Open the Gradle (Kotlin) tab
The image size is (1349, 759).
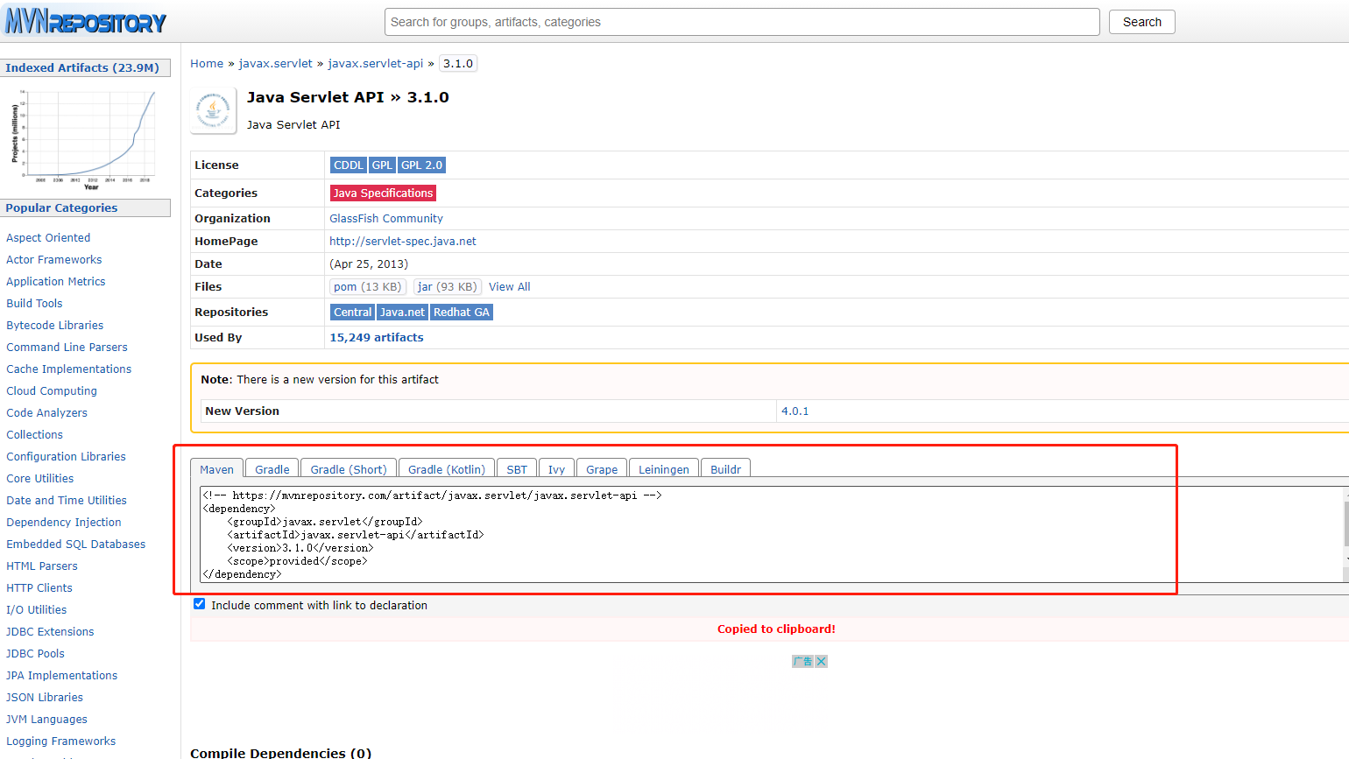(x=447, y=469)
